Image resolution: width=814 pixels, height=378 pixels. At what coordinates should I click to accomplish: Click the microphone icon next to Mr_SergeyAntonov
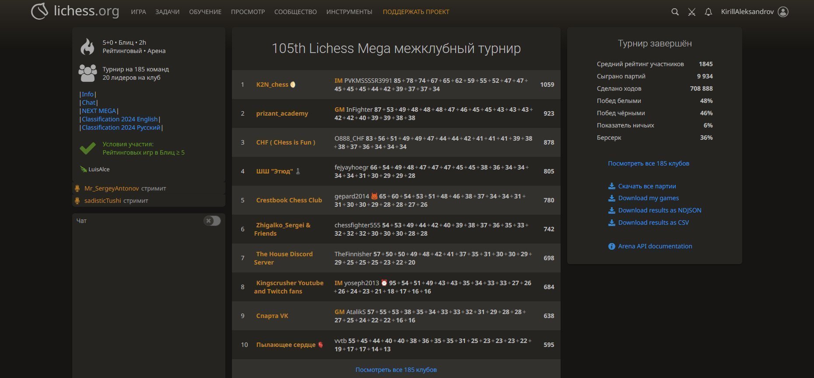point(77,188)
